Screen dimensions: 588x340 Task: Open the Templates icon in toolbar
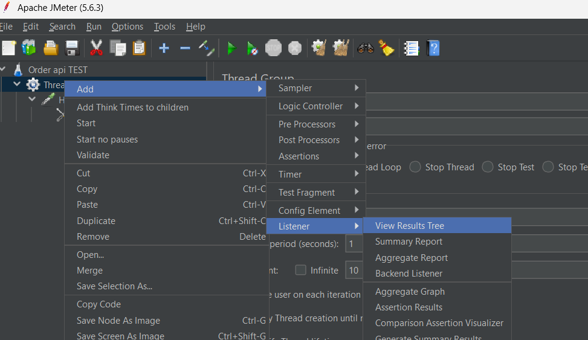coord(29,48)
